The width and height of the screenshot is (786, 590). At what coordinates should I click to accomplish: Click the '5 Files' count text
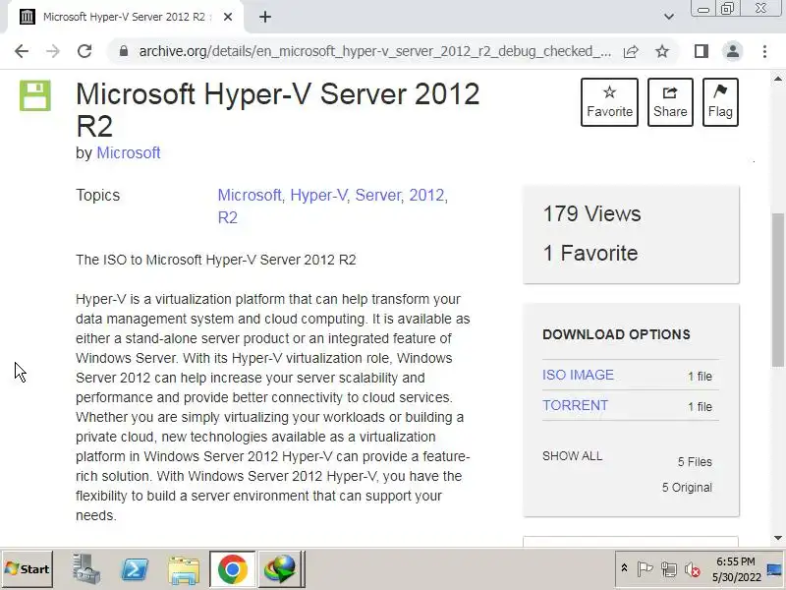pyautogui.click(x=695, y=462)
